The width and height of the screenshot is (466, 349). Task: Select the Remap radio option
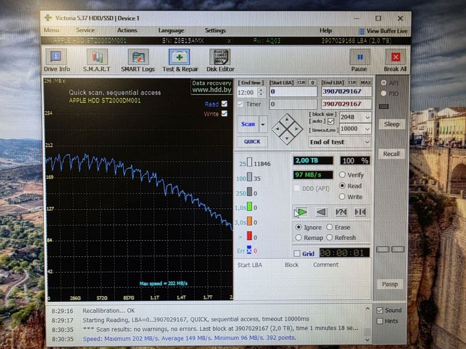tap(299, 237)
